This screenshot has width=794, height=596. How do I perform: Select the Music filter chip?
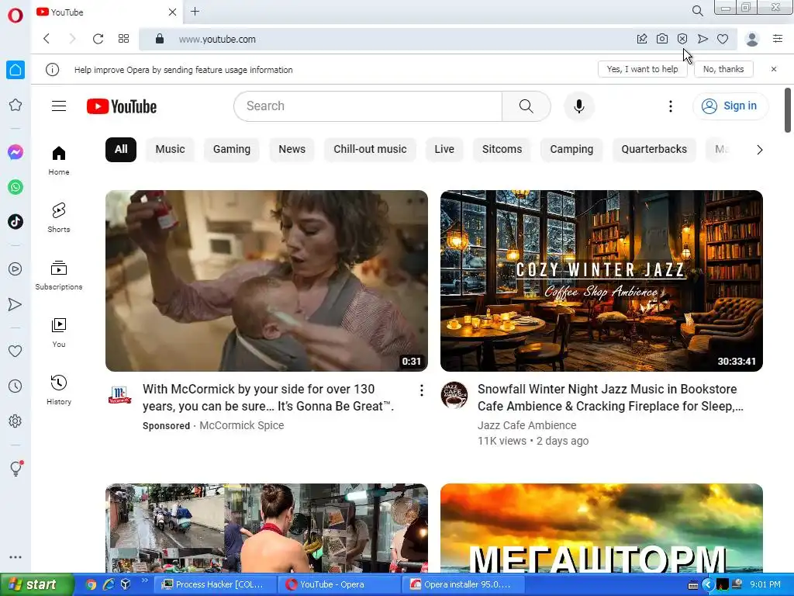170,150
